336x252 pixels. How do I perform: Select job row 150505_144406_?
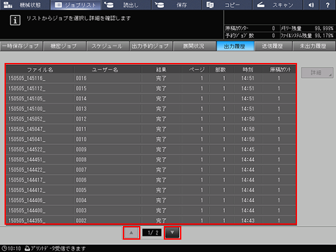[151, 200]
